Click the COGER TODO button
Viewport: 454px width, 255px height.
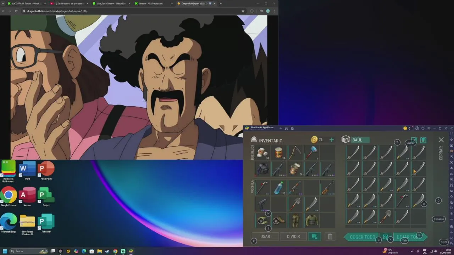(362, 237)
